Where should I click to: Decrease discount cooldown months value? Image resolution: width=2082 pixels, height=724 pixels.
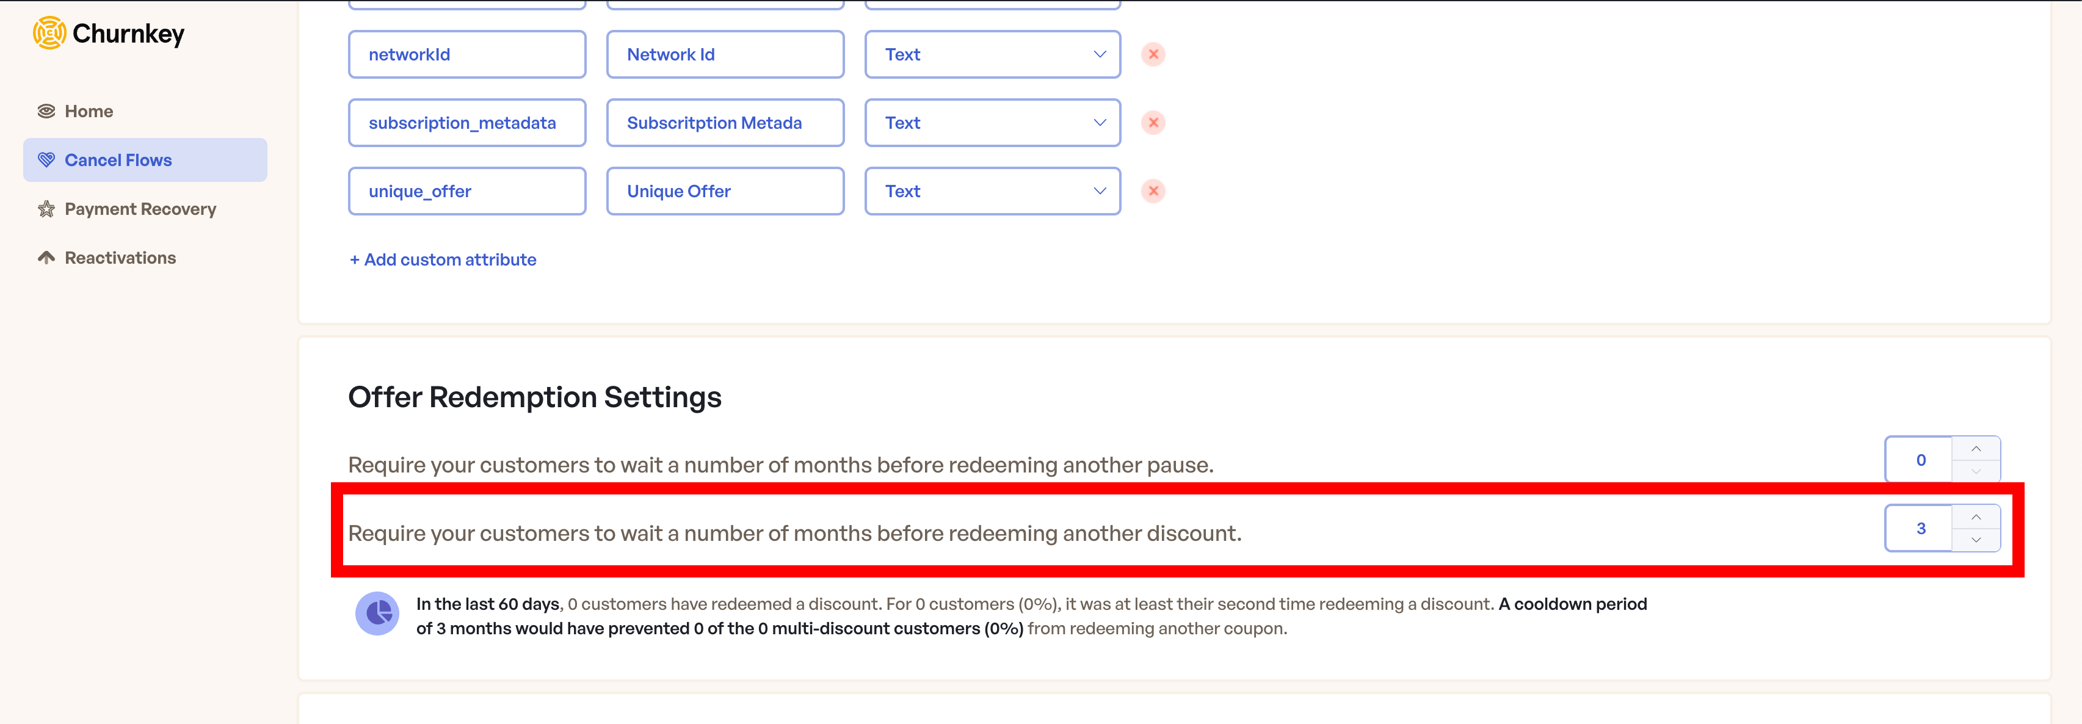click(x=1975, y=540)
